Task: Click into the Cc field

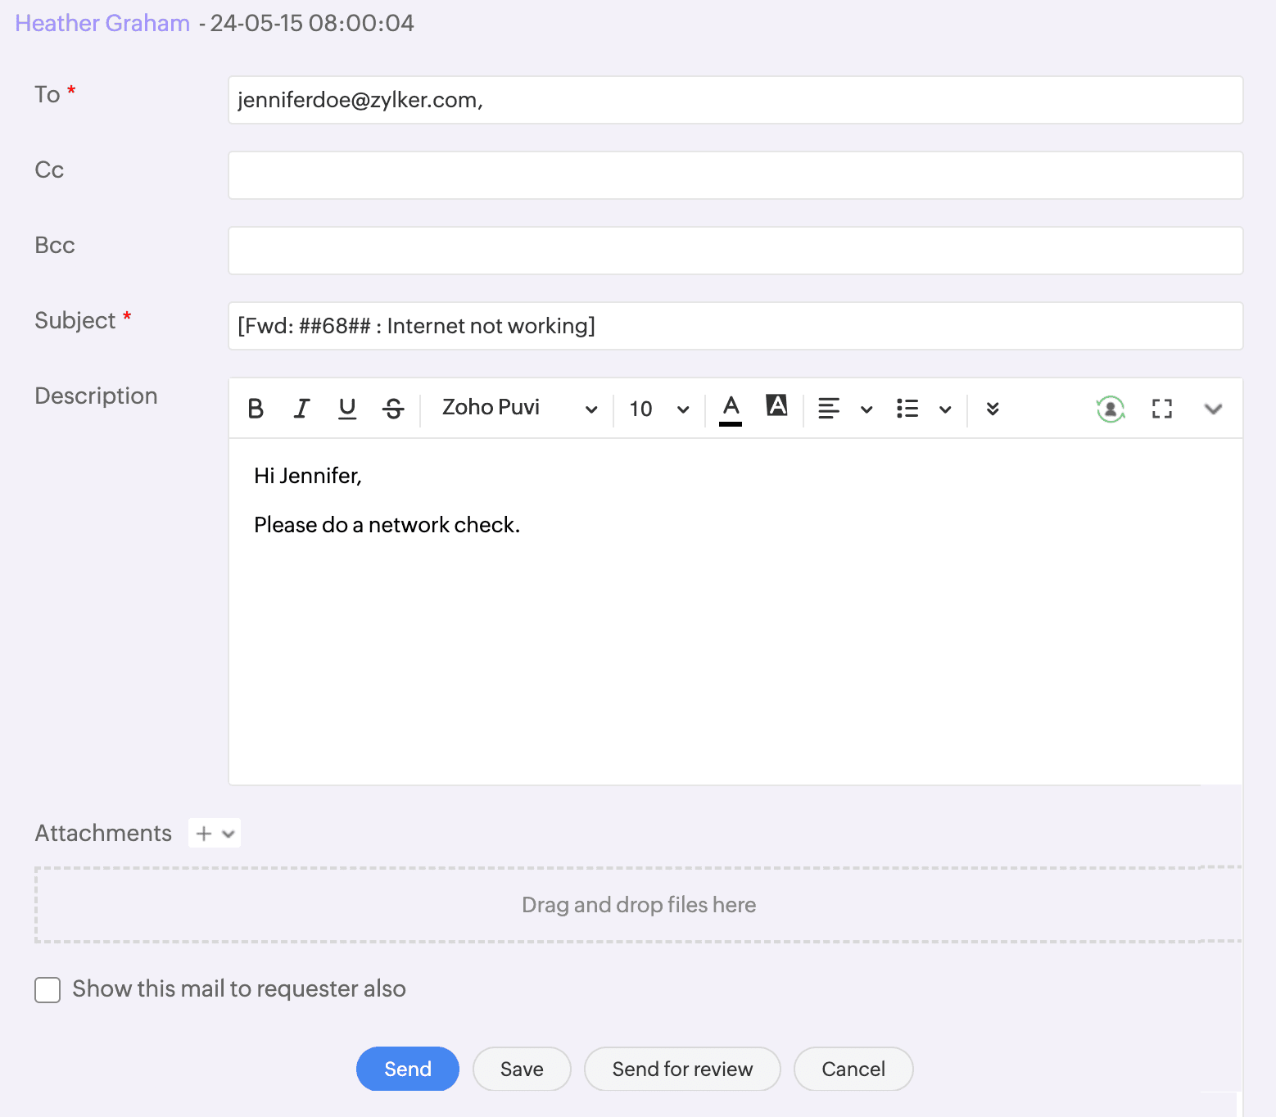Action: pyautogui.click(x=735, y=175)
